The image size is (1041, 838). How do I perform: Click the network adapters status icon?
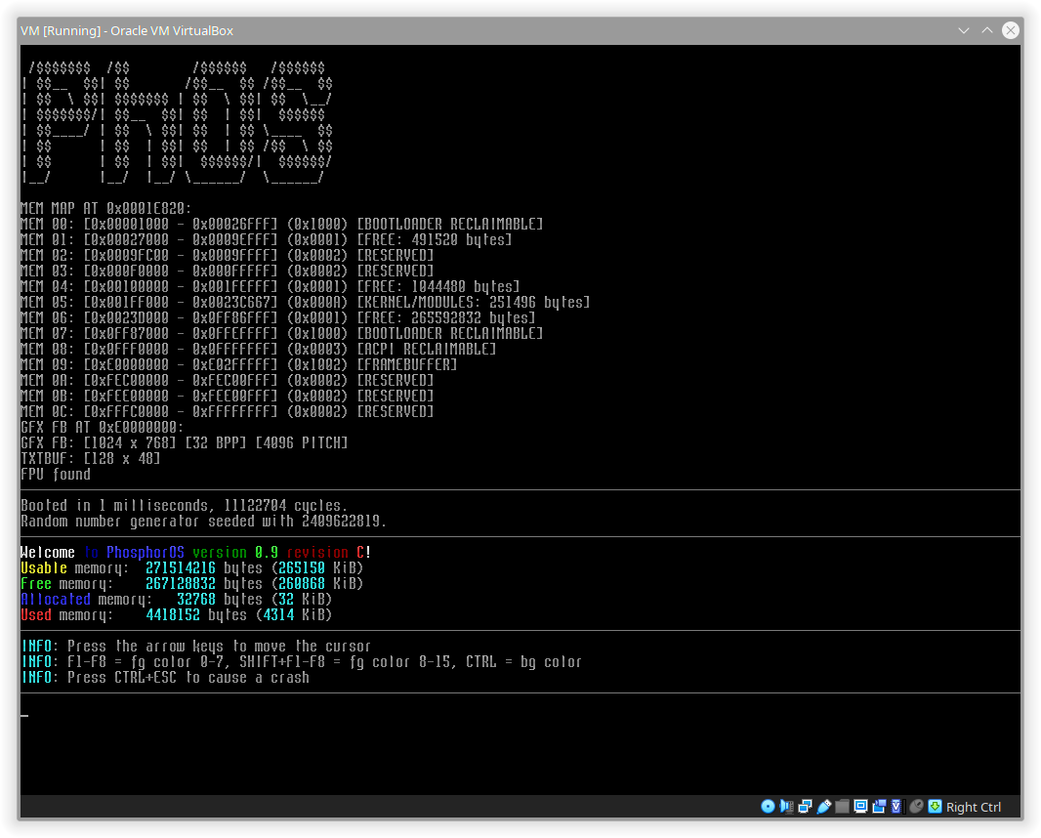pos(806,806)
